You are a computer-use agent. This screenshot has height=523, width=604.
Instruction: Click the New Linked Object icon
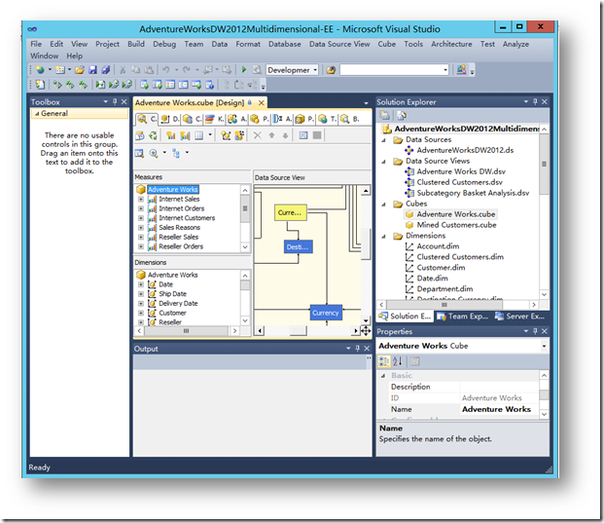click(x=239, y=135)
